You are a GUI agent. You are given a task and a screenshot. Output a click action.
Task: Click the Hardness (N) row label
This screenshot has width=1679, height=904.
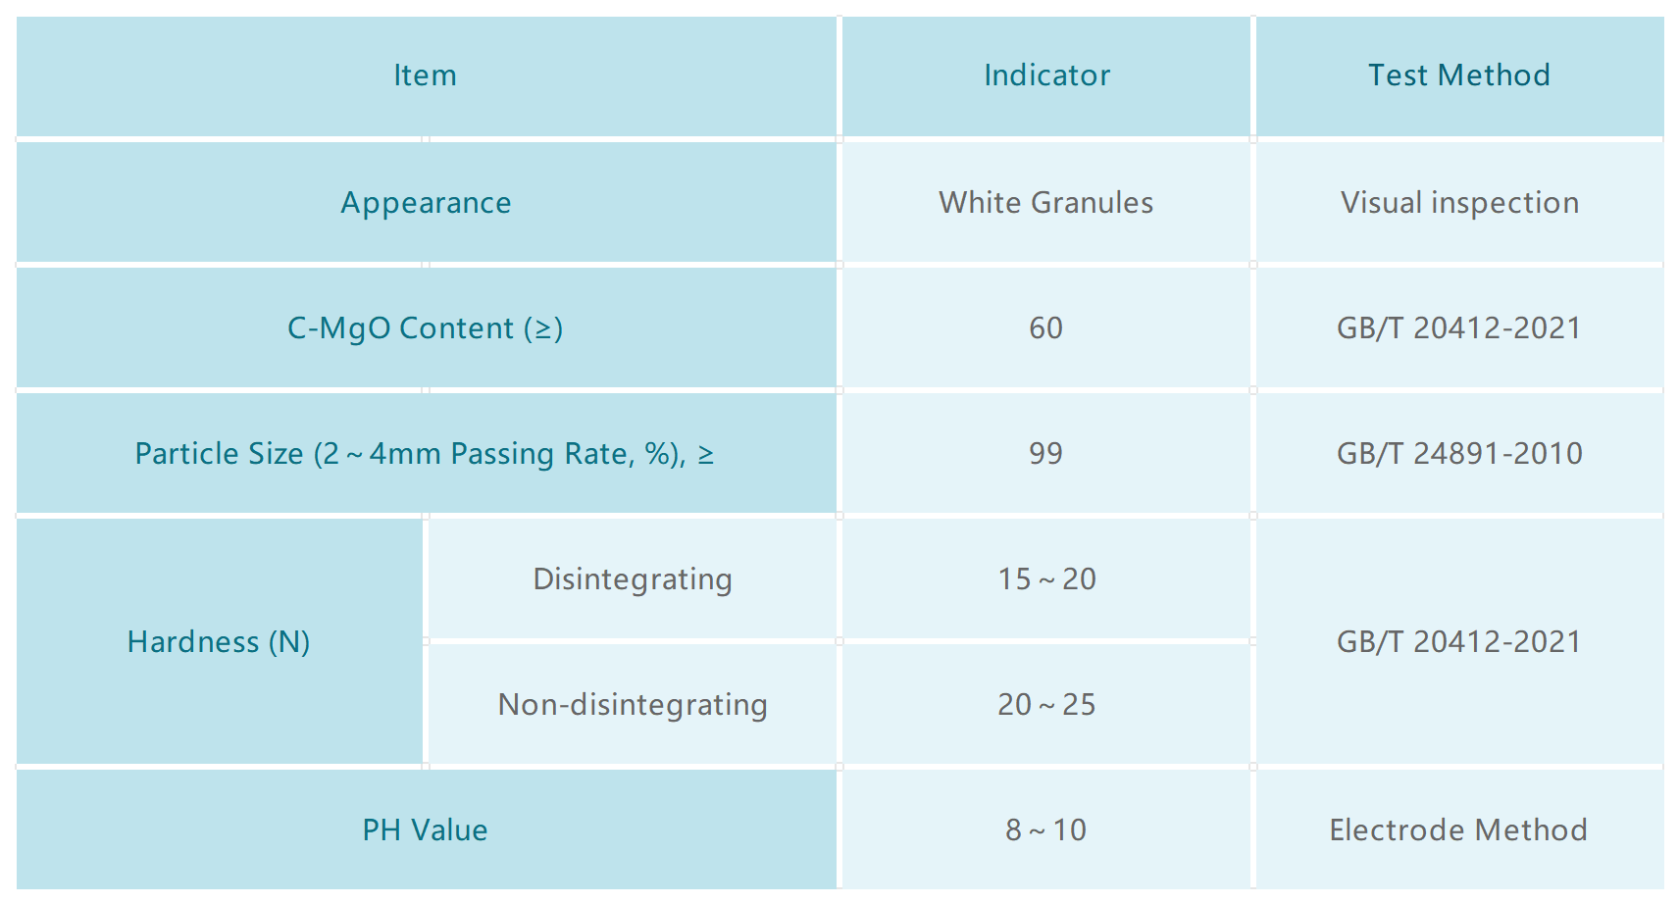point(219,642)
